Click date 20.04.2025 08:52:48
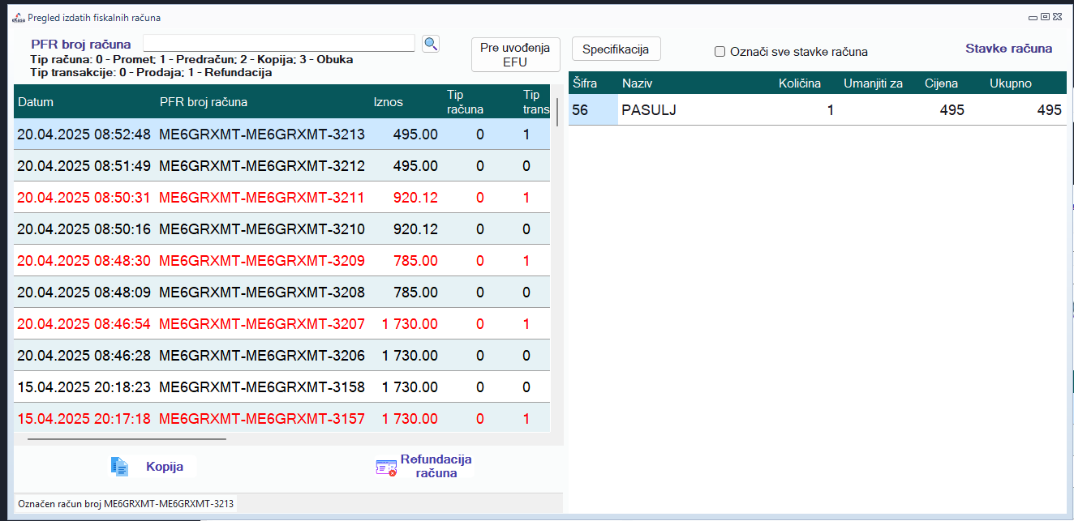Viewport: 1074px width, 521px height. tap(84, 135)
